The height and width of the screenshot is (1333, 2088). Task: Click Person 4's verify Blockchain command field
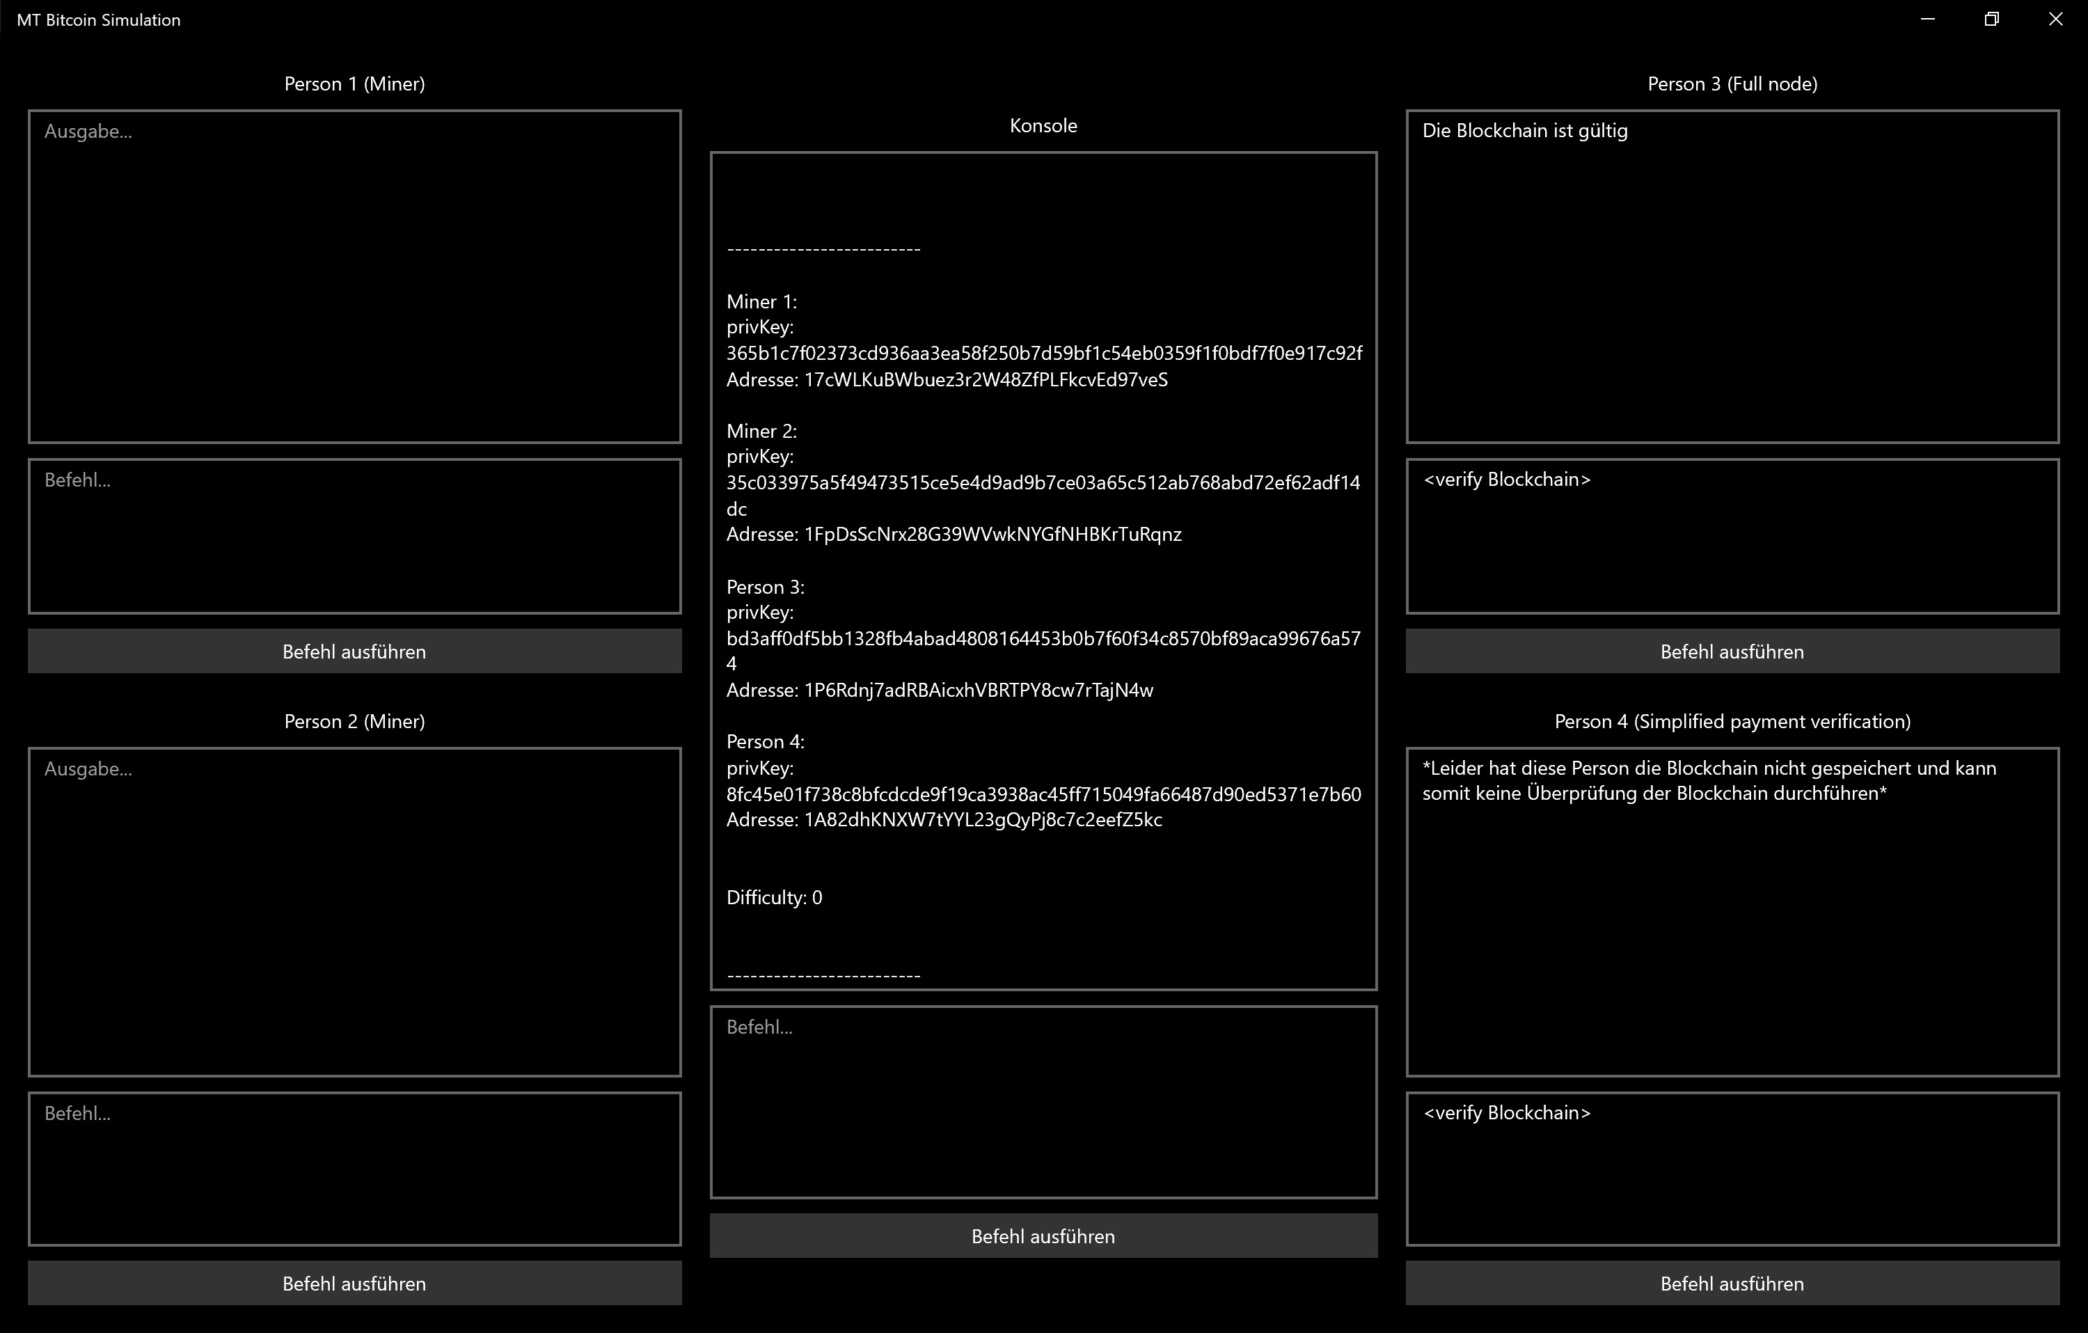(1732, 1168)
